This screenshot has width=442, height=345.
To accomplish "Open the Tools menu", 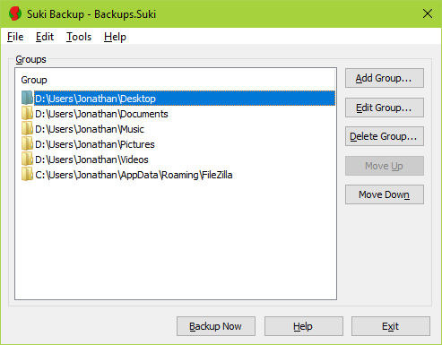I will click(79, 37).
